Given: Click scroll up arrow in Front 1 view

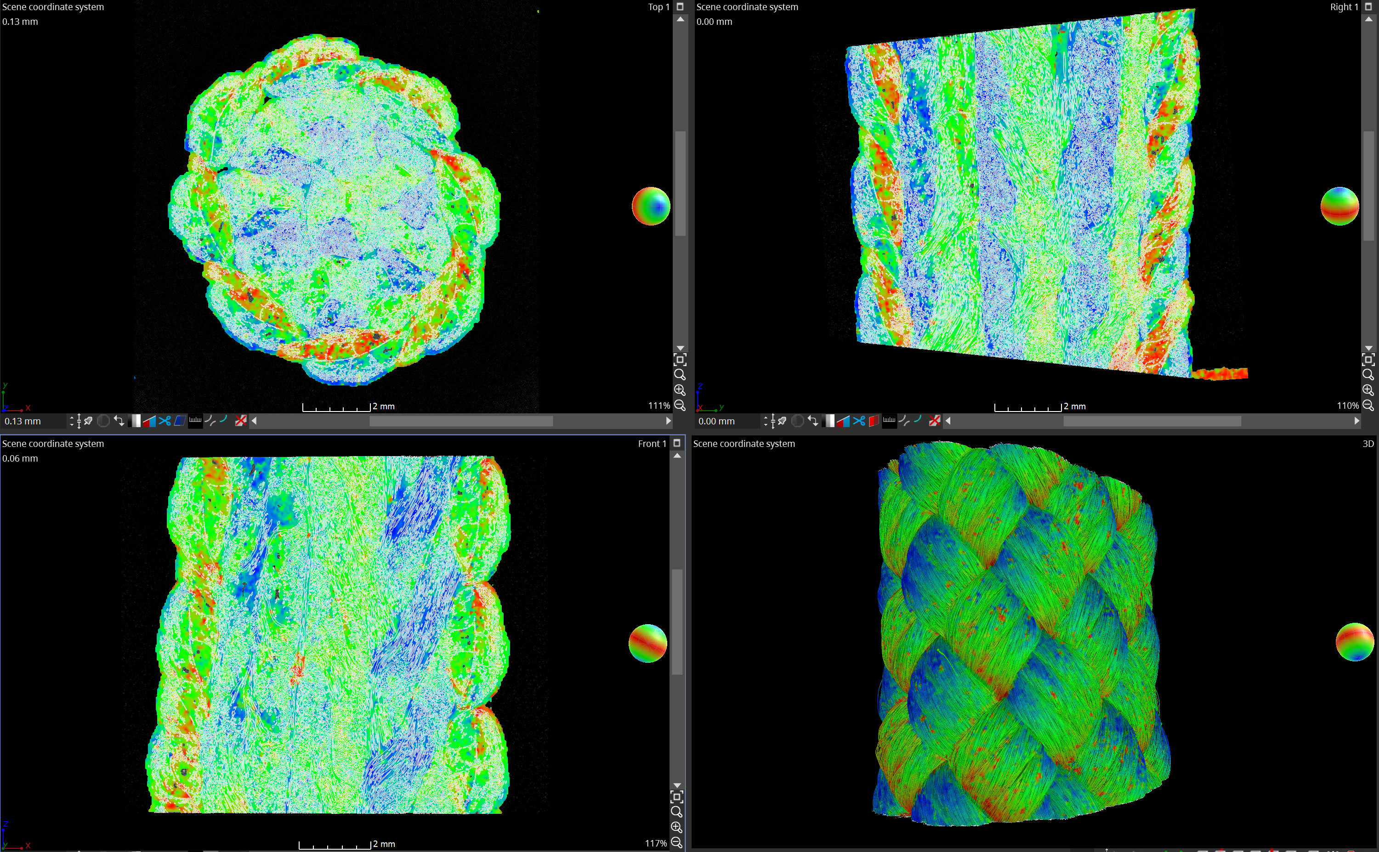Looking at the screenshot, I should coord(677,456).
